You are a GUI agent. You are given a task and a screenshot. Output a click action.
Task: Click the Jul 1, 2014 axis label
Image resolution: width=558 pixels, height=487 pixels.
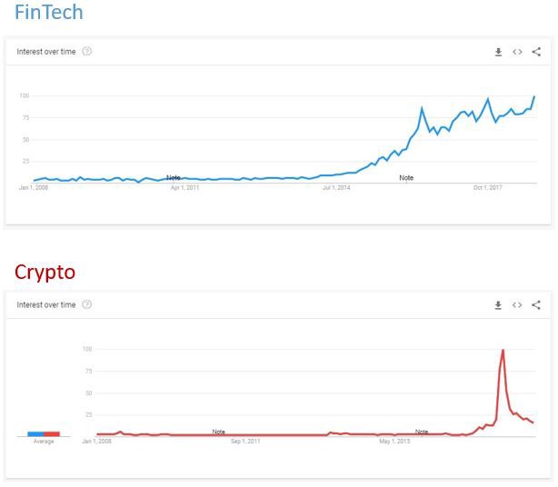point(335,188)
